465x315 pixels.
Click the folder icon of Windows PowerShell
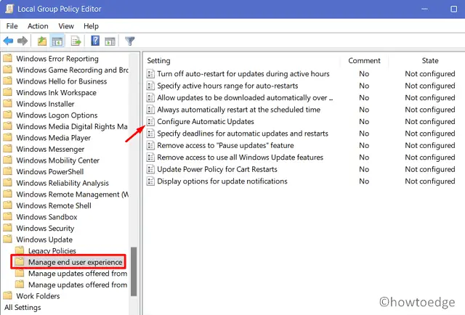8,171
